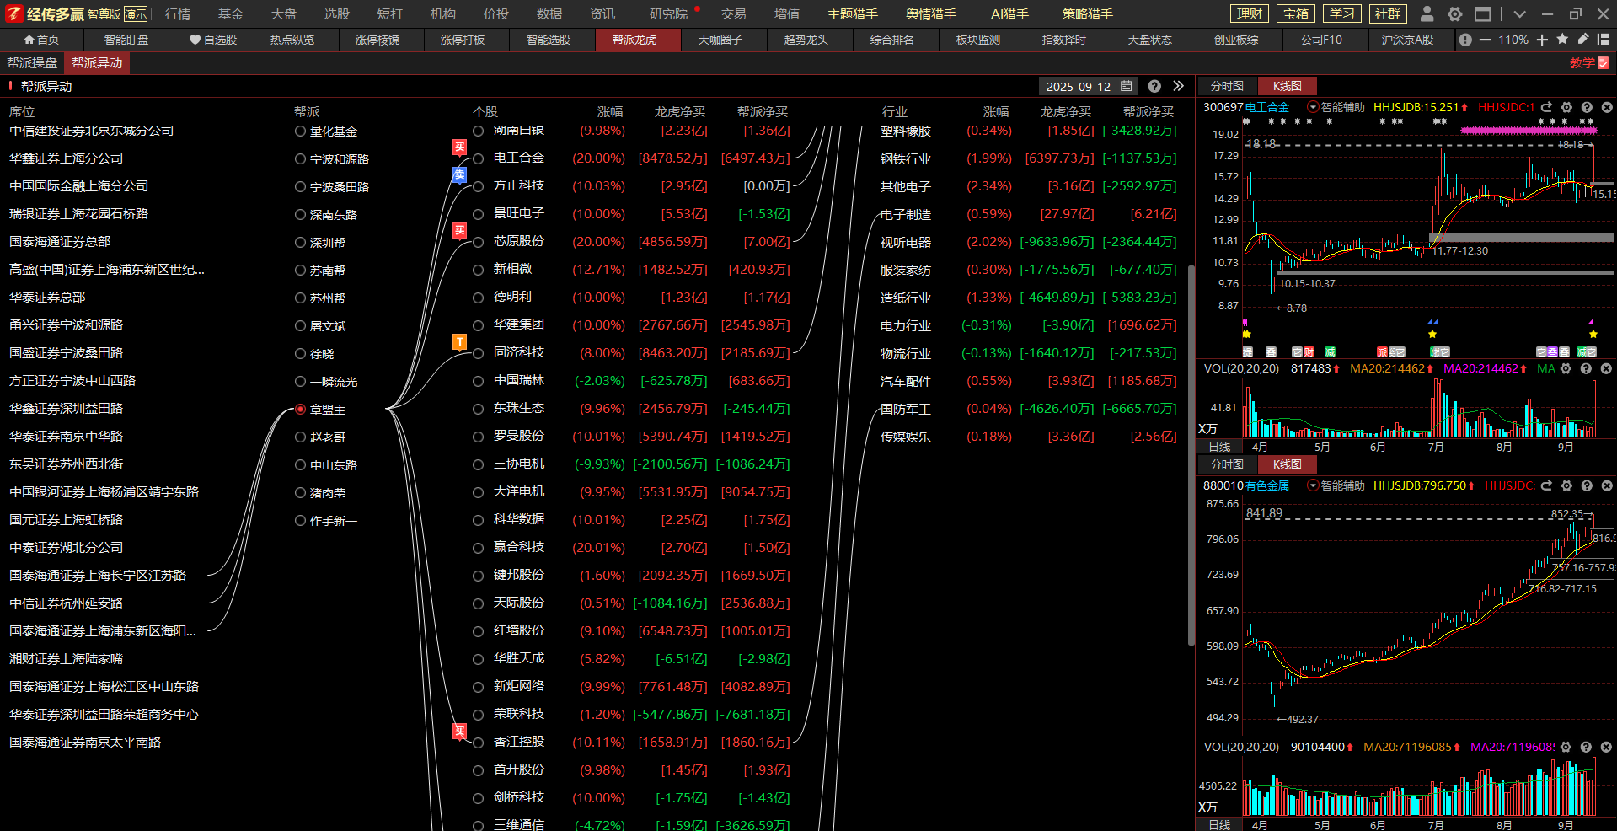Click help icon on 电工合金 chart header
The height and width of the screenshot is (831, 1617).
pyautogui.click(x=1587, y=107)
